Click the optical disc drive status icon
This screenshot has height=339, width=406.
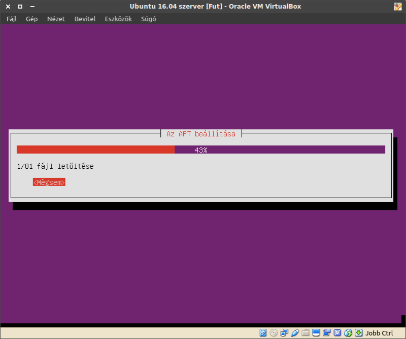(x=274, y=332)
